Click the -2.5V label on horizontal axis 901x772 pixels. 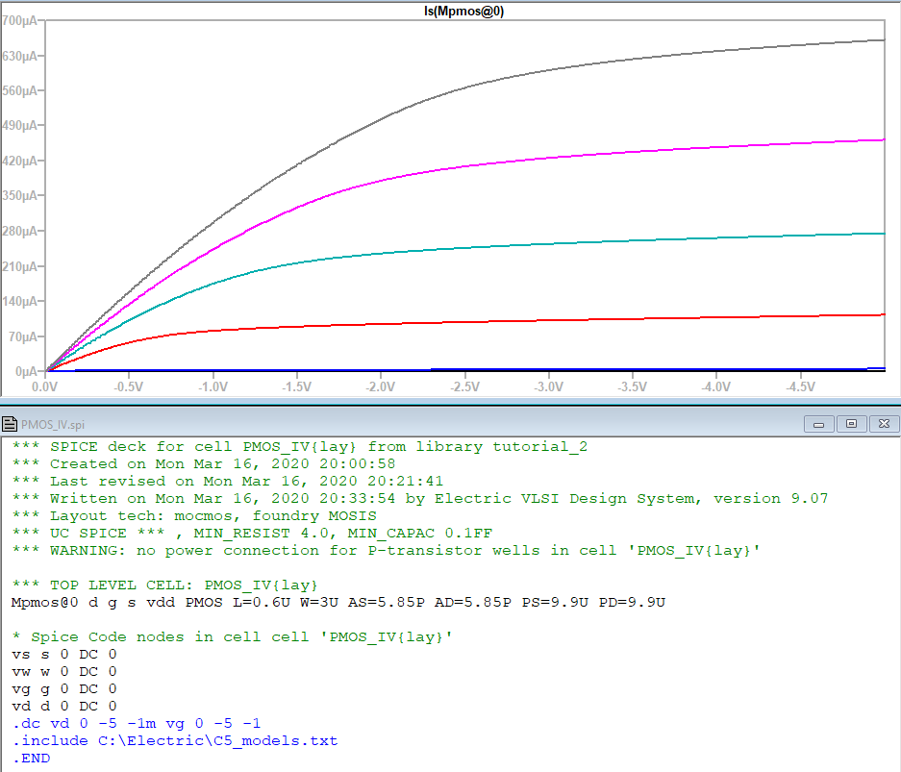point(464,386)
